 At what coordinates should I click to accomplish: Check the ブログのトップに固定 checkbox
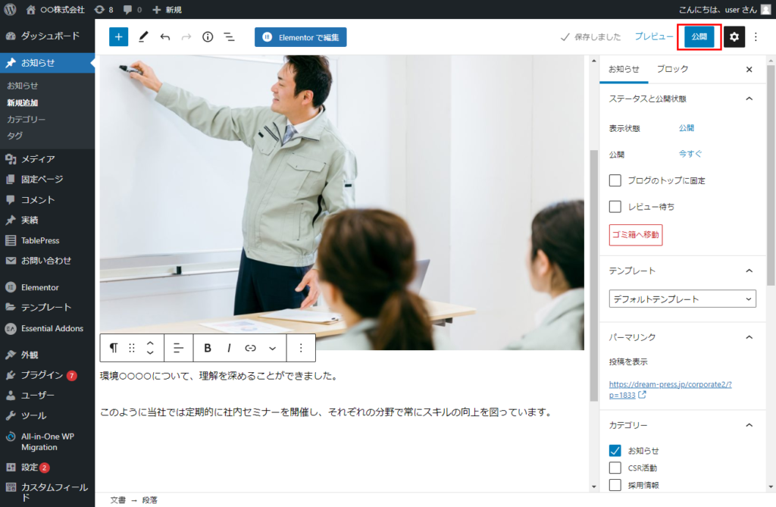615,180
